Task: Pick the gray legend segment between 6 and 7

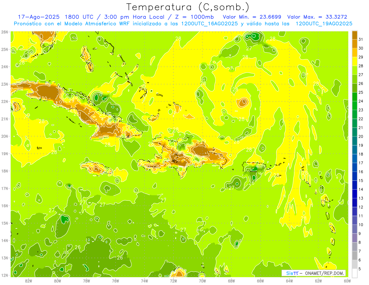Action: 355,255
